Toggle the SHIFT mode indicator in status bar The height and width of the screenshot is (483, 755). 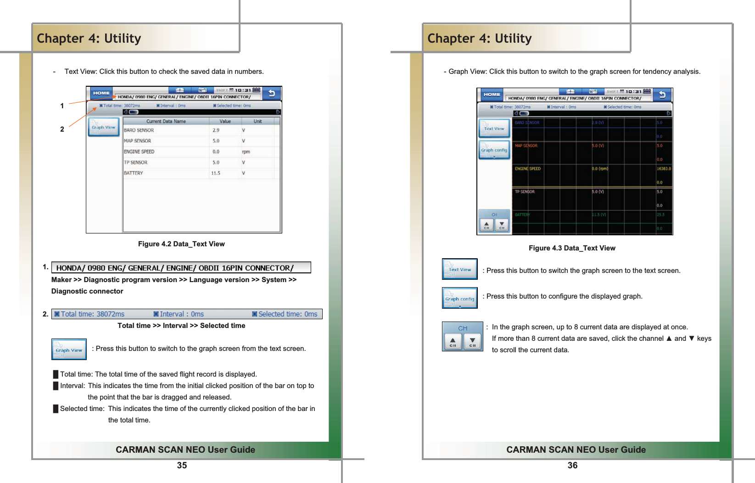tap(222, 89)
